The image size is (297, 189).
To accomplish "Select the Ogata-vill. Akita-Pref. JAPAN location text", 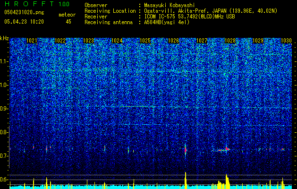I will pyautogui.click(x=211, y=11).
